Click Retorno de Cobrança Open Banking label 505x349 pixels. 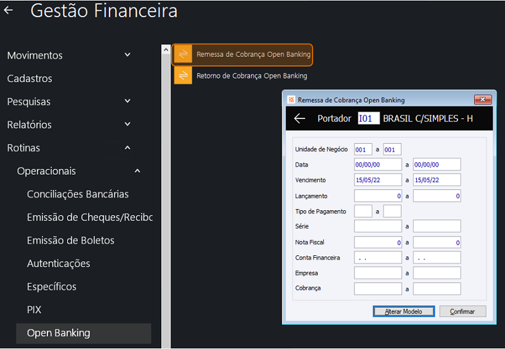[252, 76]
